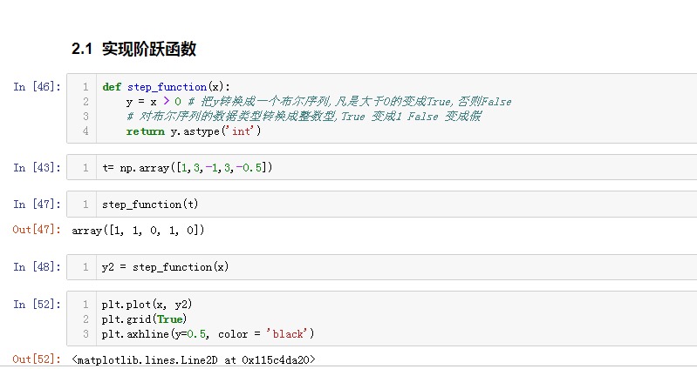Click the array([1, 1, 0, 1, 0]) output
Viewport: 697px width, 369px height.
(138, 230)
